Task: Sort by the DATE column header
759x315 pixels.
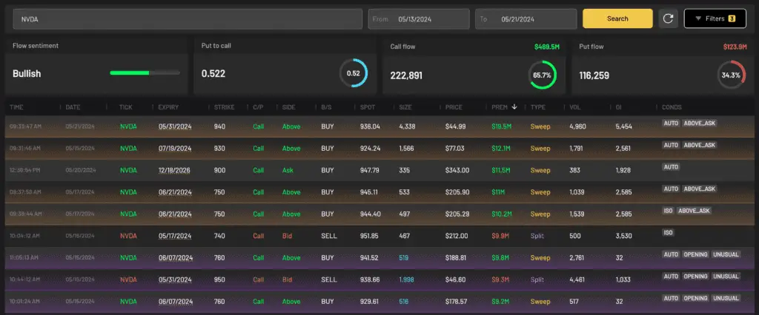Action: point(73,107)
